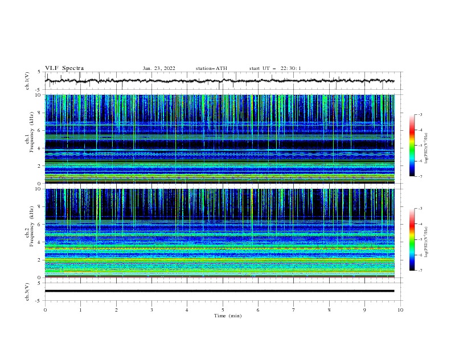This screenshot has width=451, height=348.
Task: Click the ch.2 spectrogram panel
Action: pyautogui.click(x=219, y=233)
